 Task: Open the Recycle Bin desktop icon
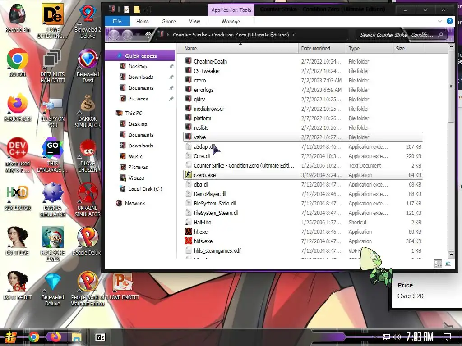[17, 18]
